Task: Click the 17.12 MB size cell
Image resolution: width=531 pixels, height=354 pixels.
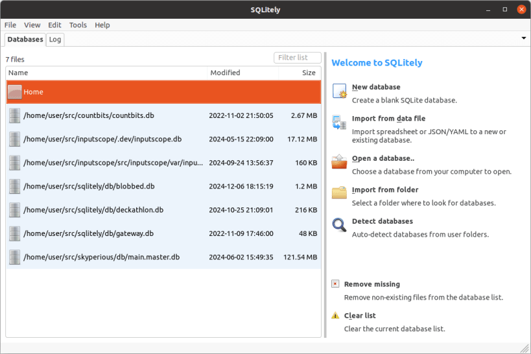Action: [x=302, y=139]
